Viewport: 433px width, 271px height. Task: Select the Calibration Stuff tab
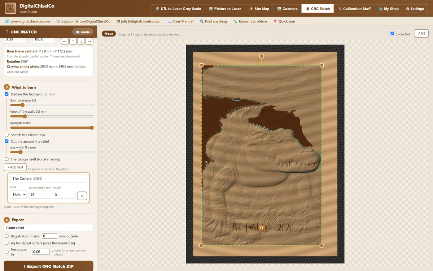pos(354,9)
